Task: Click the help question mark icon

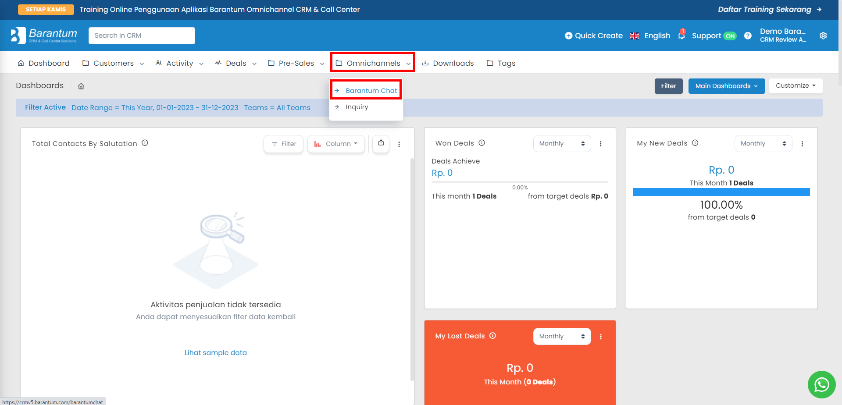Action: pos(748,36)
